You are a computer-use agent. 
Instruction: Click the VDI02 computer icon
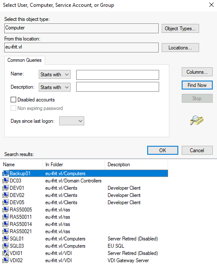pos(5,260)
